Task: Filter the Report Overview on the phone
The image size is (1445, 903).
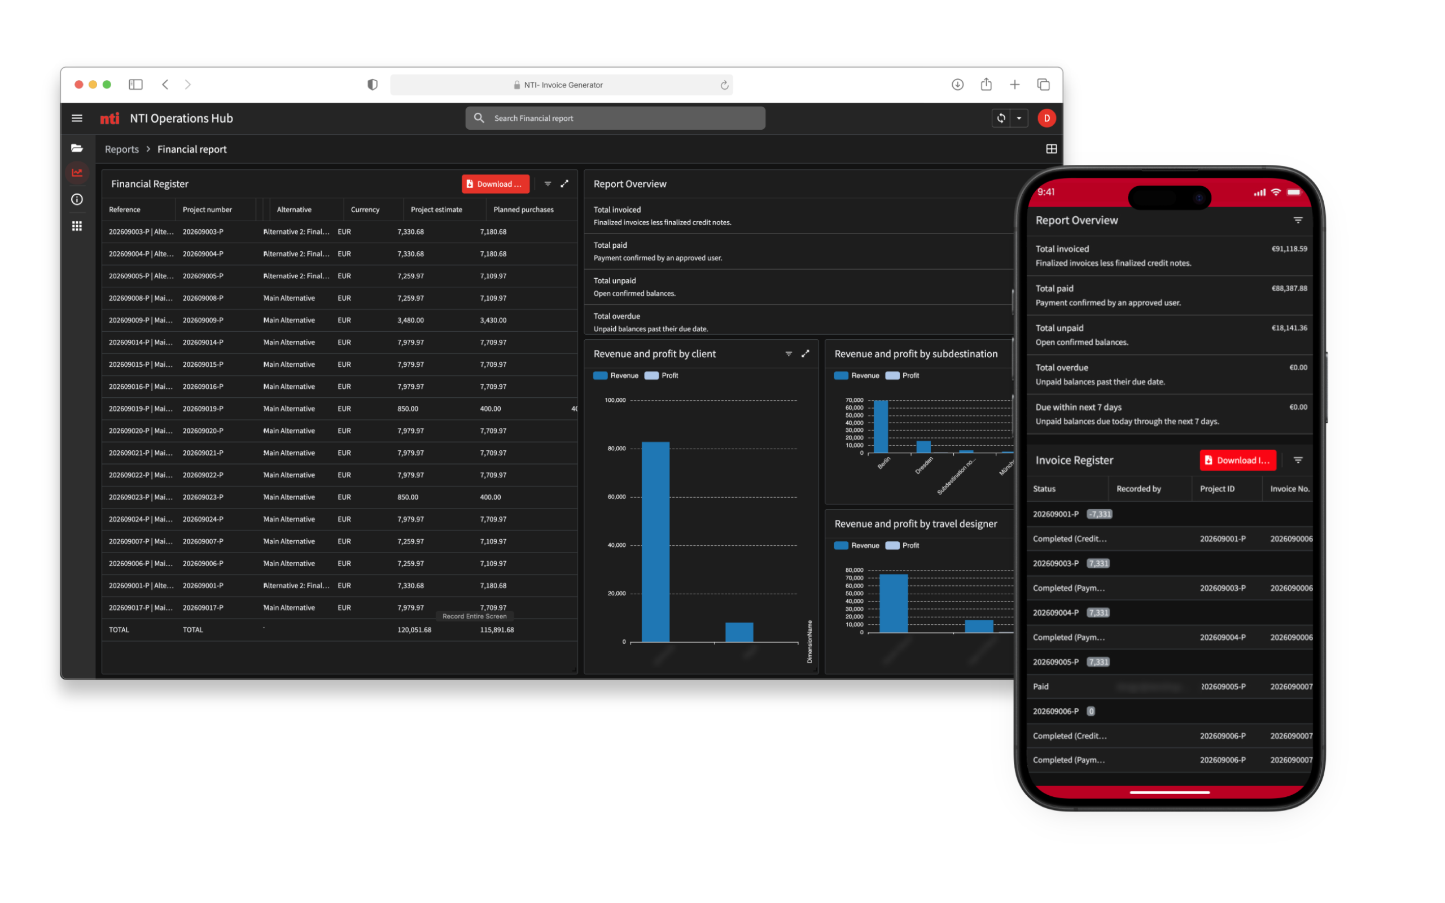Action: (1298, 220)
